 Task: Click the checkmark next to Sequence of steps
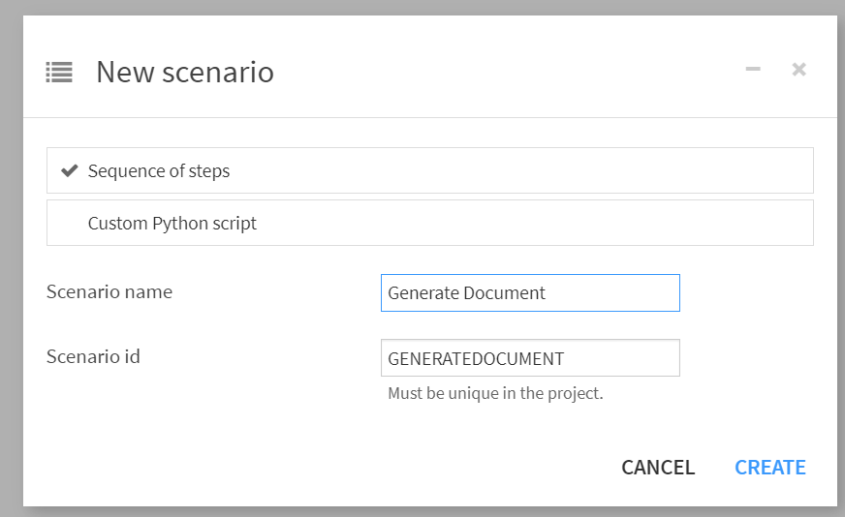(69, 170)
